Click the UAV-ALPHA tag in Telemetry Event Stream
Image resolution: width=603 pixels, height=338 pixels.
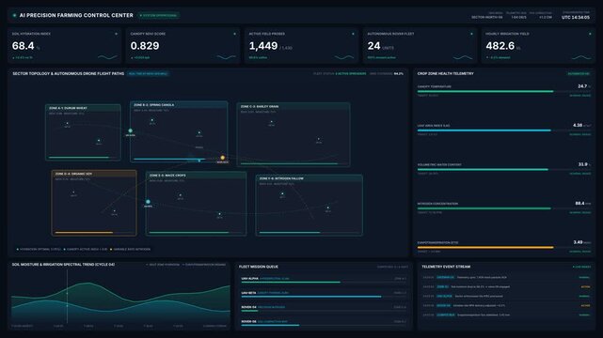click(x=444, y=296)
